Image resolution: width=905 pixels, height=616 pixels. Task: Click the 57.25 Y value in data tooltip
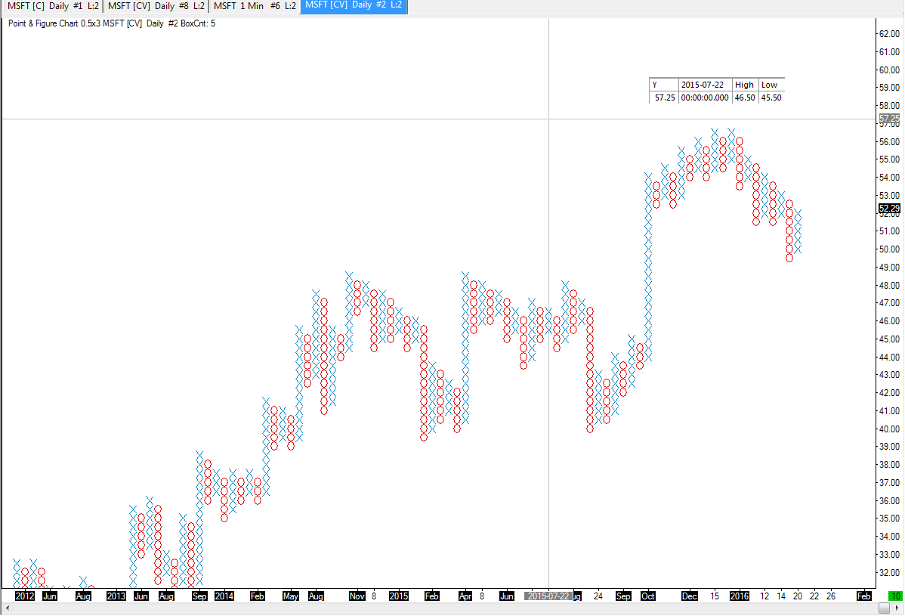pyautogui.click(x=664, y=98)
